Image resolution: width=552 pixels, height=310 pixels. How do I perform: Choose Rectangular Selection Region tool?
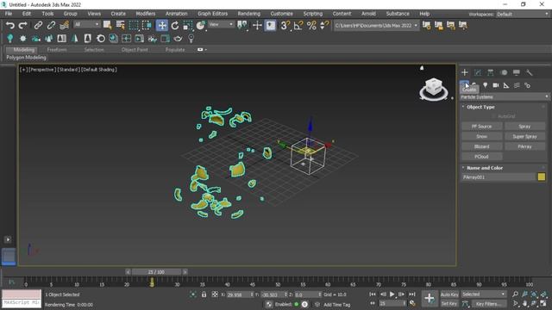coord(134,25)
